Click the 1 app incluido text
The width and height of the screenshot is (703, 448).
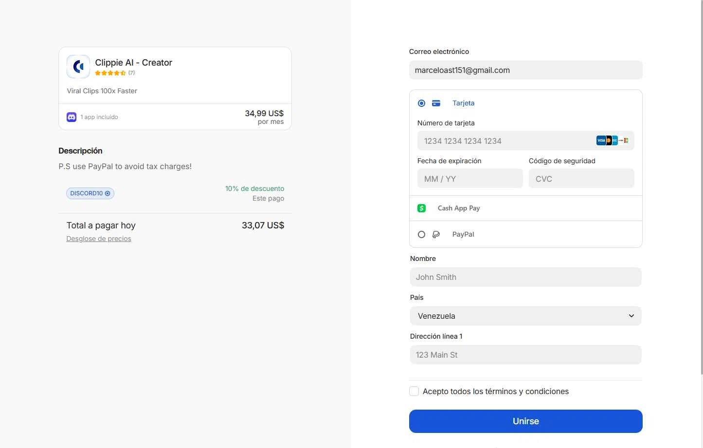coord(99,117)
